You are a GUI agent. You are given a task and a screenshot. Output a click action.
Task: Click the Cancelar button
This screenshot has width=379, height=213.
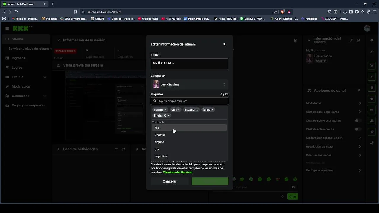click(170, 181)
